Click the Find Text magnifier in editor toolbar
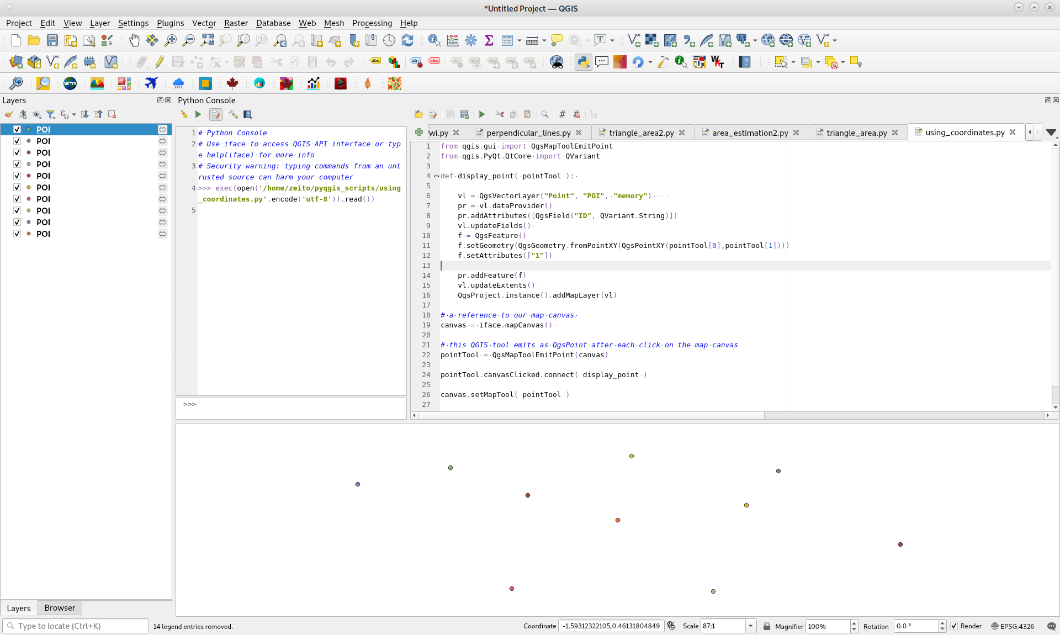 coord(545,114)
